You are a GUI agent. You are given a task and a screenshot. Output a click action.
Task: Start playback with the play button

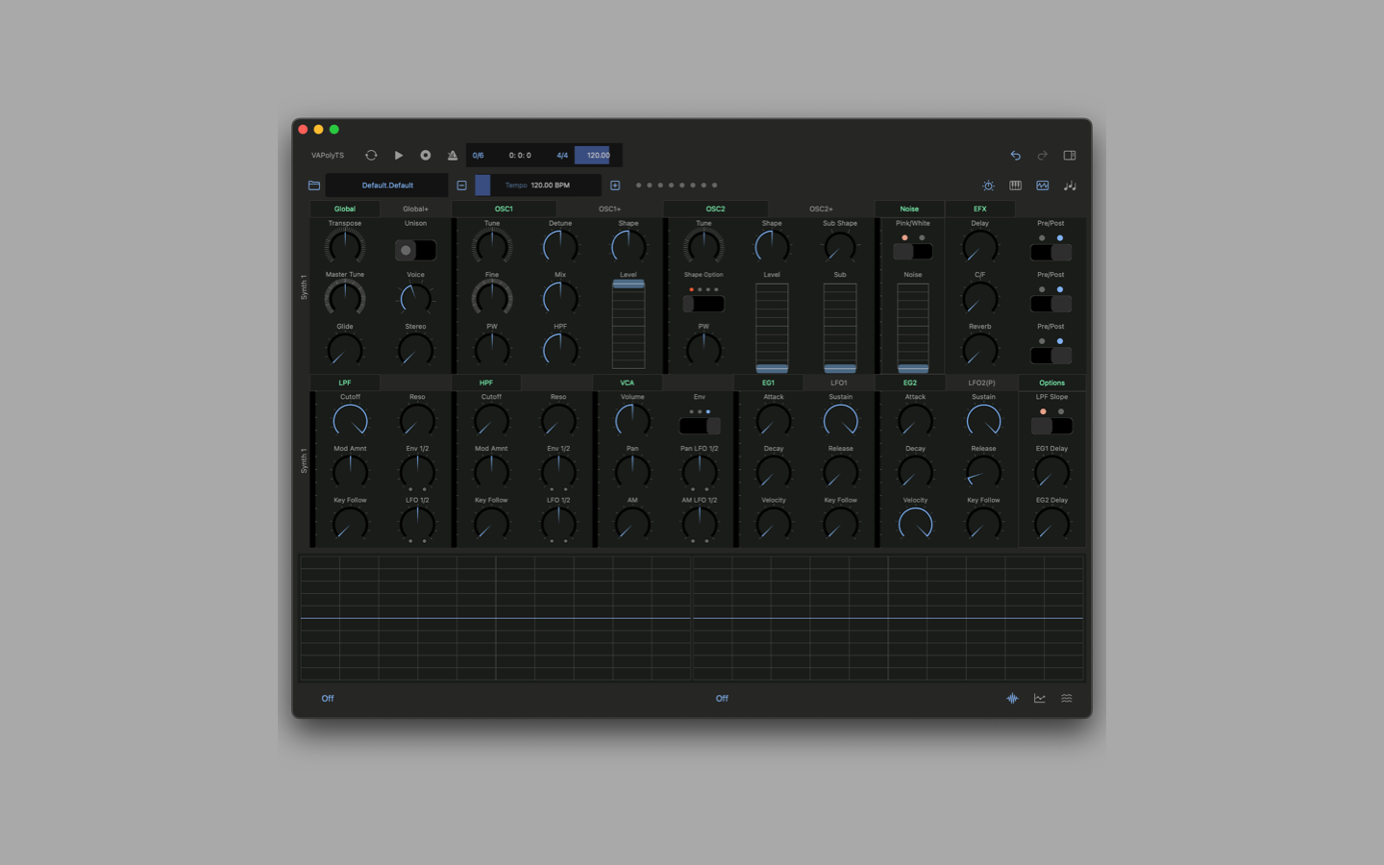pos(399,155)
